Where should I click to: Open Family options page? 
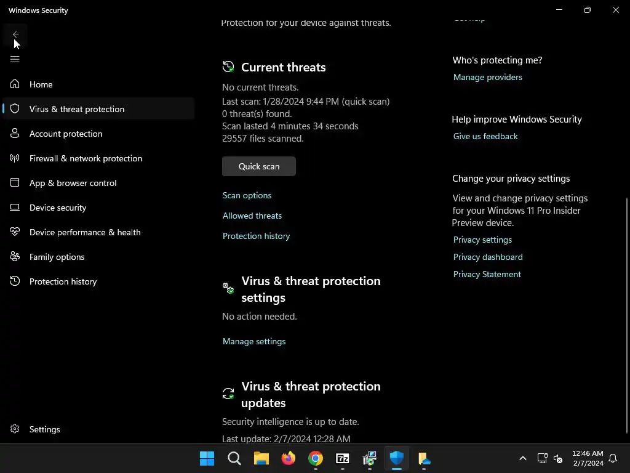(99, 257)
